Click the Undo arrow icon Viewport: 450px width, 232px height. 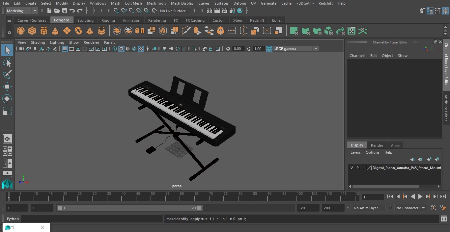[x=72, y=11]
